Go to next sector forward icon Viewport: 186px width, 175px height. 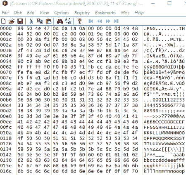tap(108, 21)
